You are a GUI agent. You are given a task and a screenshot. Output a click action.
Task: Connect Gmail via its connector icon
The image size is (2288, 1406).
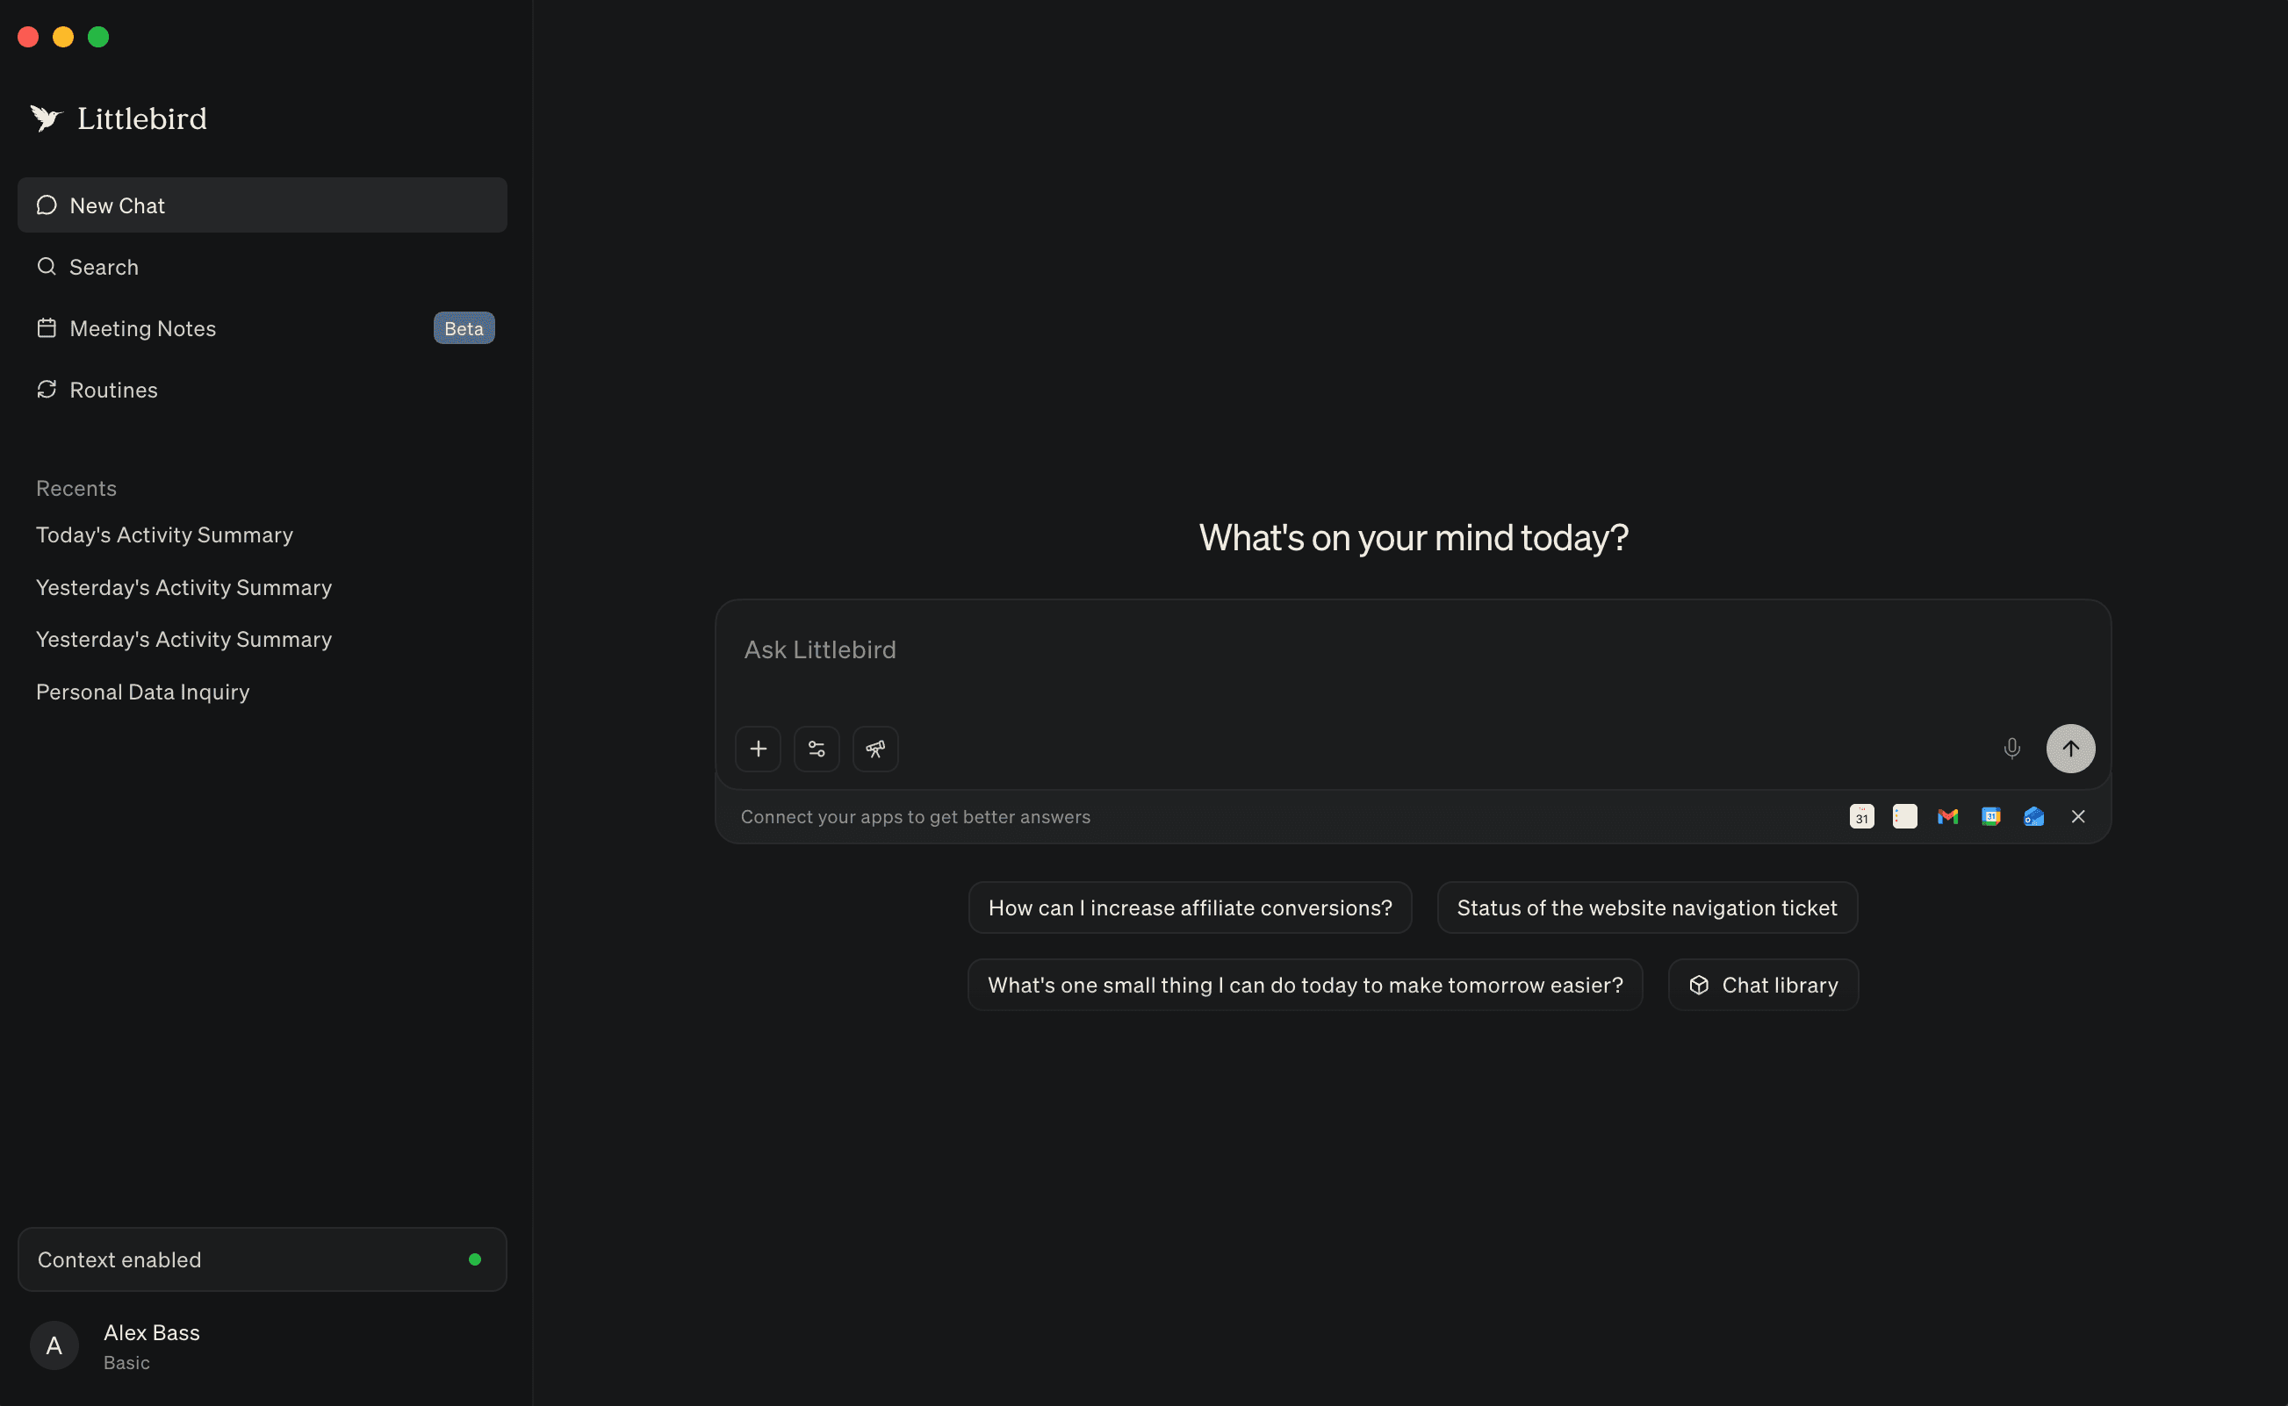(x=1947, y=816)
